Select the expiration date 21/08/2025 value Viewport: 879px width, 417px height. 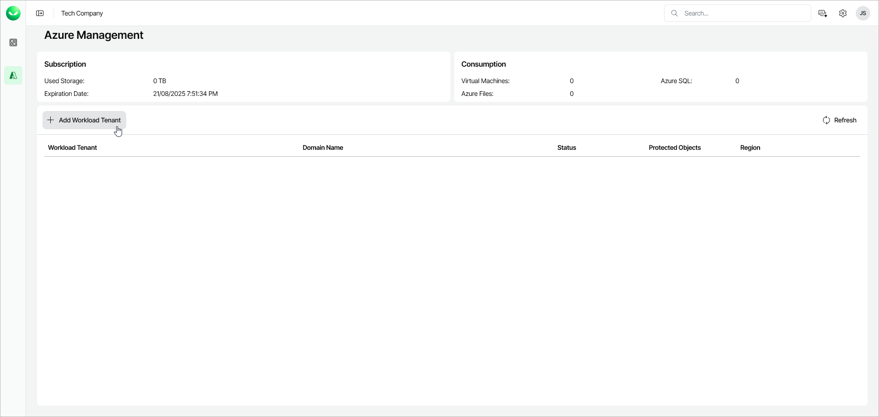[x=185, y=94]
